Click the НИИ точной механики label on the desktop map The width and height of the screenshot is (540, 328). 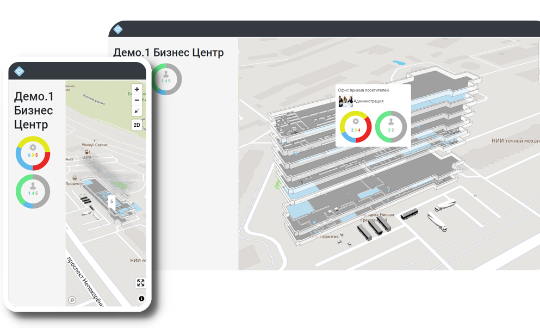pos(516,140)
